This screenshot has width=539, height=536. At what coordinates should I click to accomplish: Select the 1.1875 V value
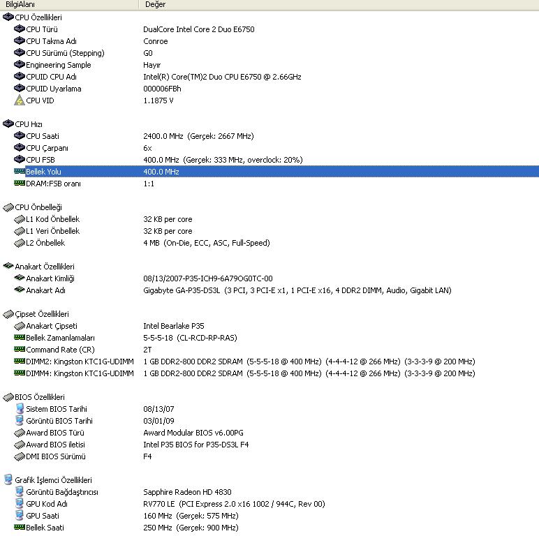point(158,100)
